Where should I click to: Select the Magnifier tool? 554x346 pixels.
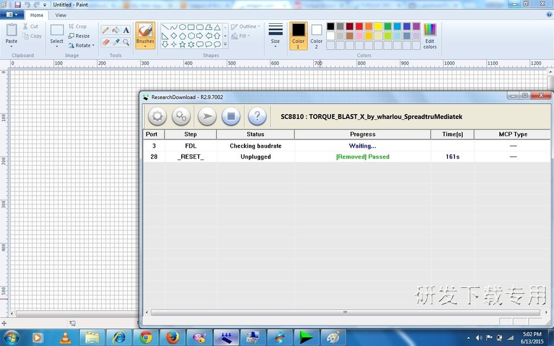point(126,42)
